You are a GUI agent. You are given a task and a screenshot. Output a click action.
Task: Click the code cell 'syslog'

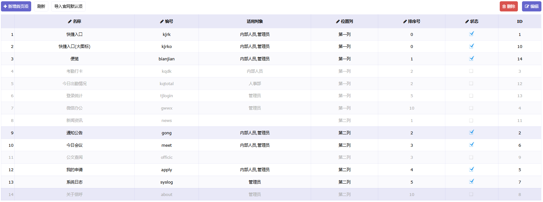(166, 182)
